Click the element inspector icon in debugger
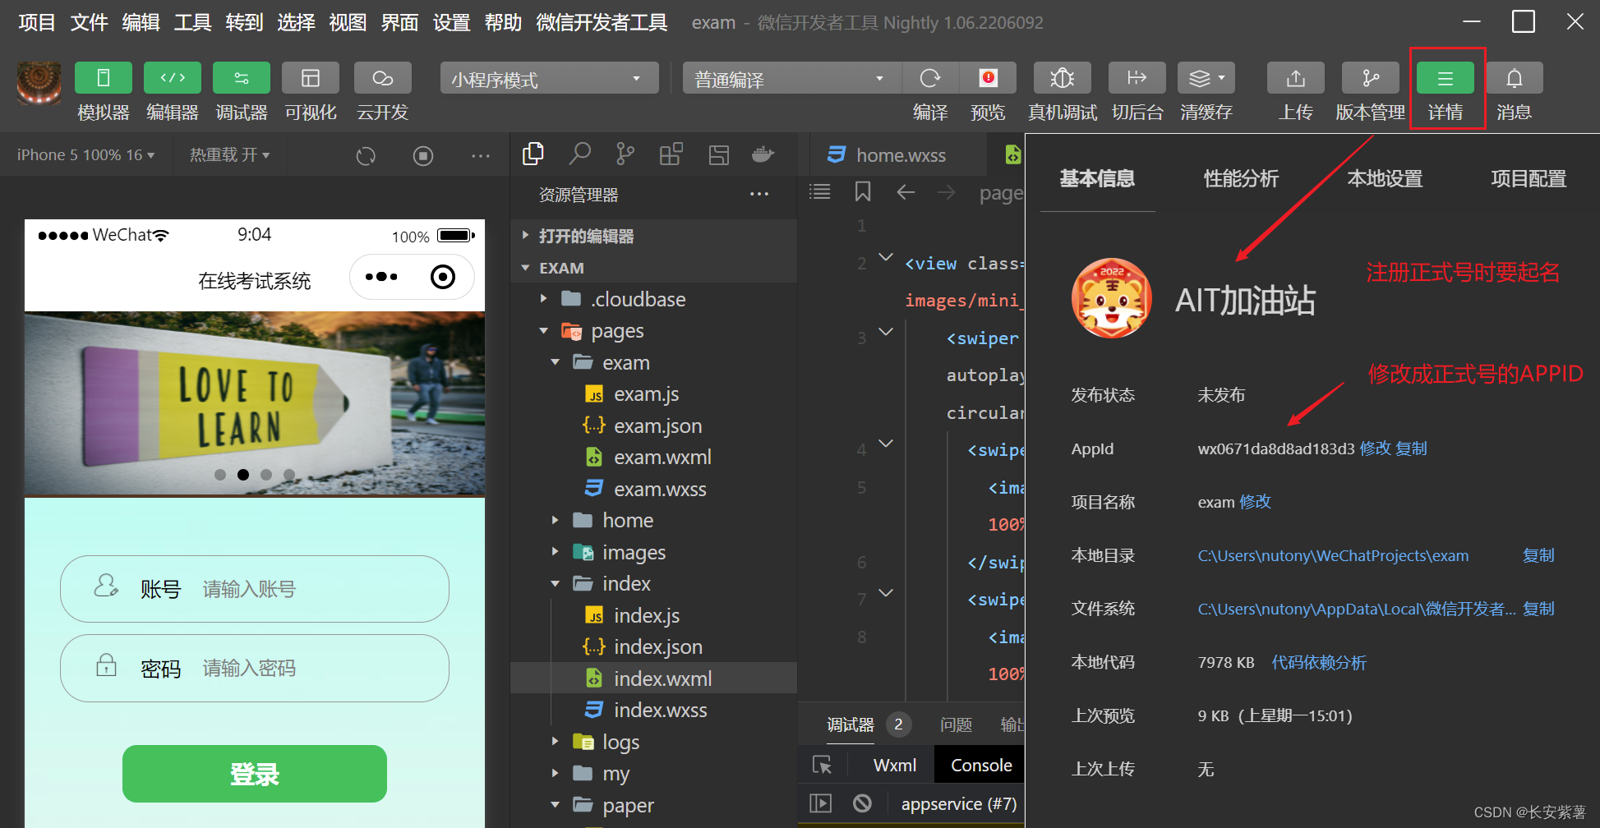The width and height of the screenshot is (1600, 828). tap(822, 765)
